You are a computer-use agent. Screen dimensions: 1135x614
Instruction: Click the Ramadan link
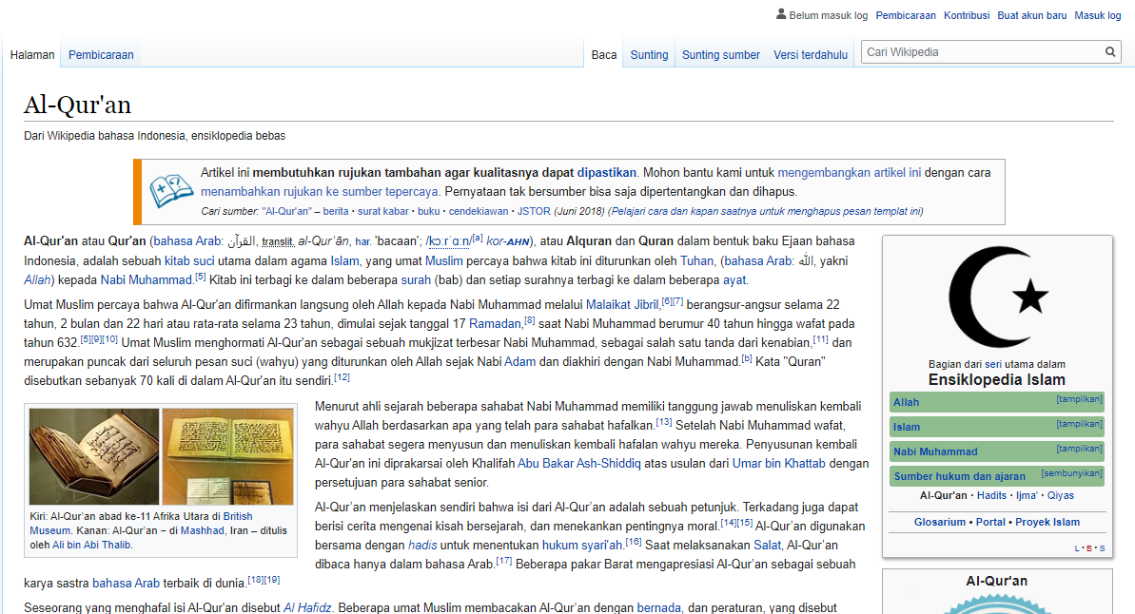click(x=495, y=323)
